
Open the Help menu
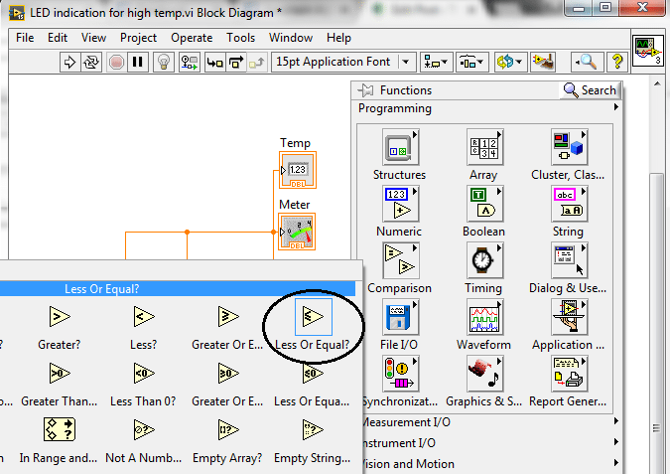pyautogui.click(x=338, y=38)
